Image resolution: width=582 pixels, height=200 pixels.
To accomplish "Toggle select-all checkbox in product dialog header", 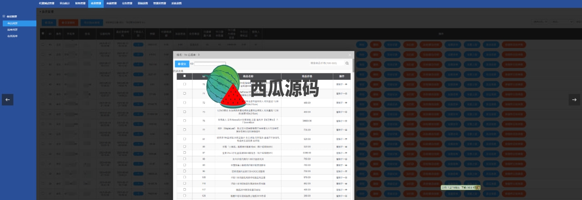I will 184,76.
